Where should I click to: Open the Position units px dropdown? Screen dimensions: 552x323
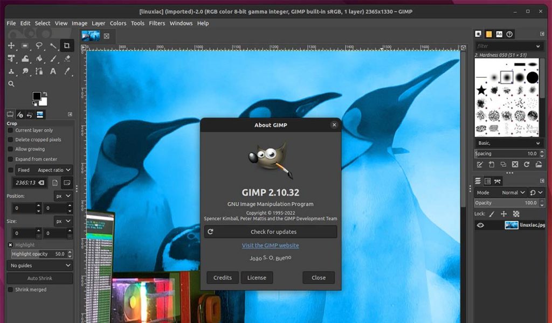[64, 196]
